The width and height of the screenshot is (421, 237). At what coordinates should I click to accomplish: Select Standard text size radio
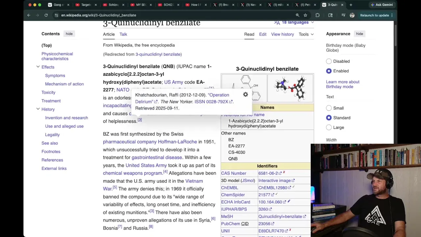(329, 118)
